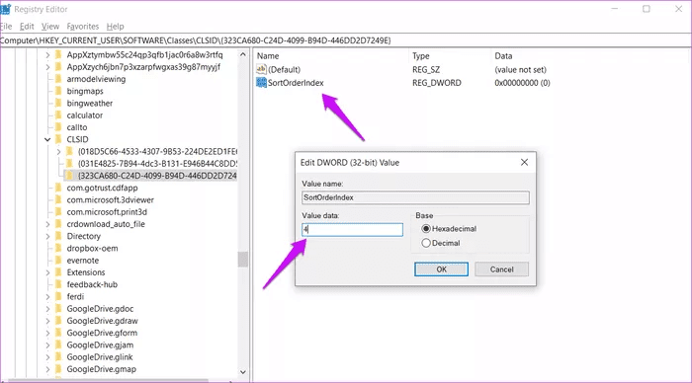Click the calculator folder icon
This screenshot has height=383, width=692.
(x=58, y=115)
